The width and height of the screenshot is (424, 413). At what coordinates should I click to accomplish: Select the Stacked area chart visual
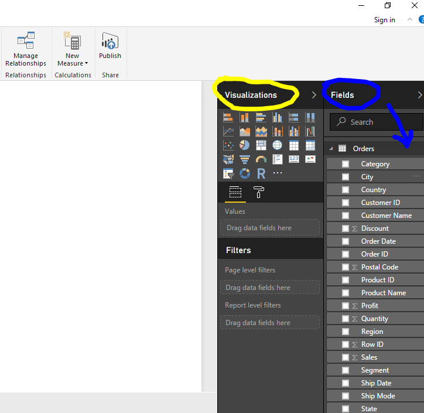click(261, 132)
